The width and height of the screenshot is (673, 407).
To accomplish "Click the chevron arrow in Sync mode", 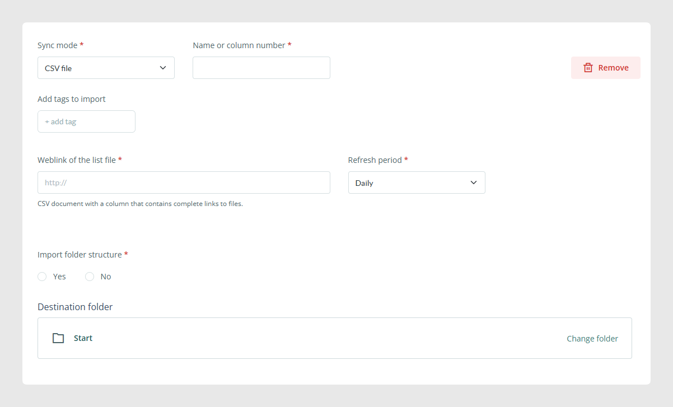I will pos(163,68).
